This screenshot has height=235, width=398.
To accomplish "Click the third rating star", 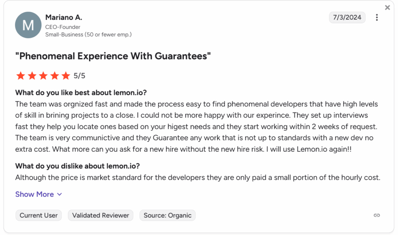I will coord(43,75).
